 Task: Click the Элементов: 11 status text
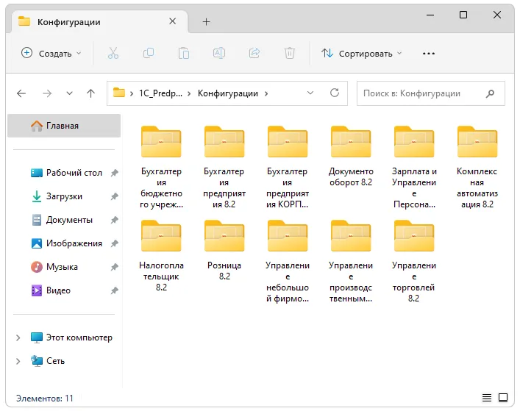[x=44, y=398]
